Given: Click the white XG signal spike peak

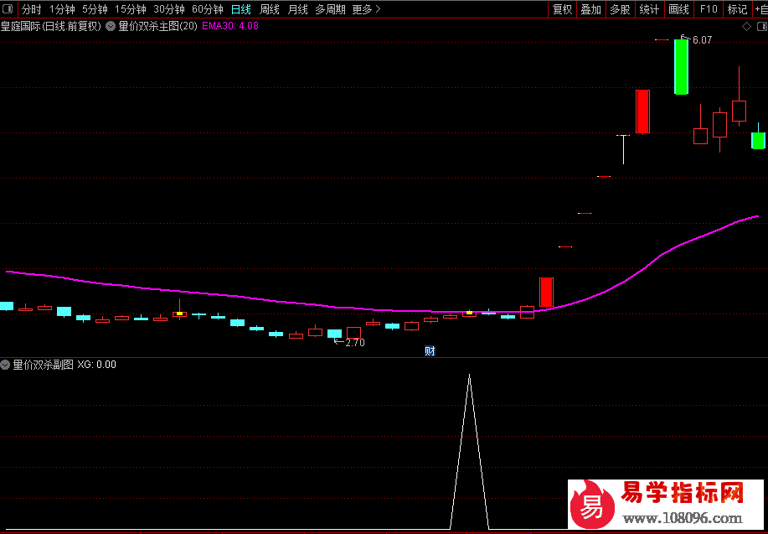Looking at the screenshot, I should [469, 376].
